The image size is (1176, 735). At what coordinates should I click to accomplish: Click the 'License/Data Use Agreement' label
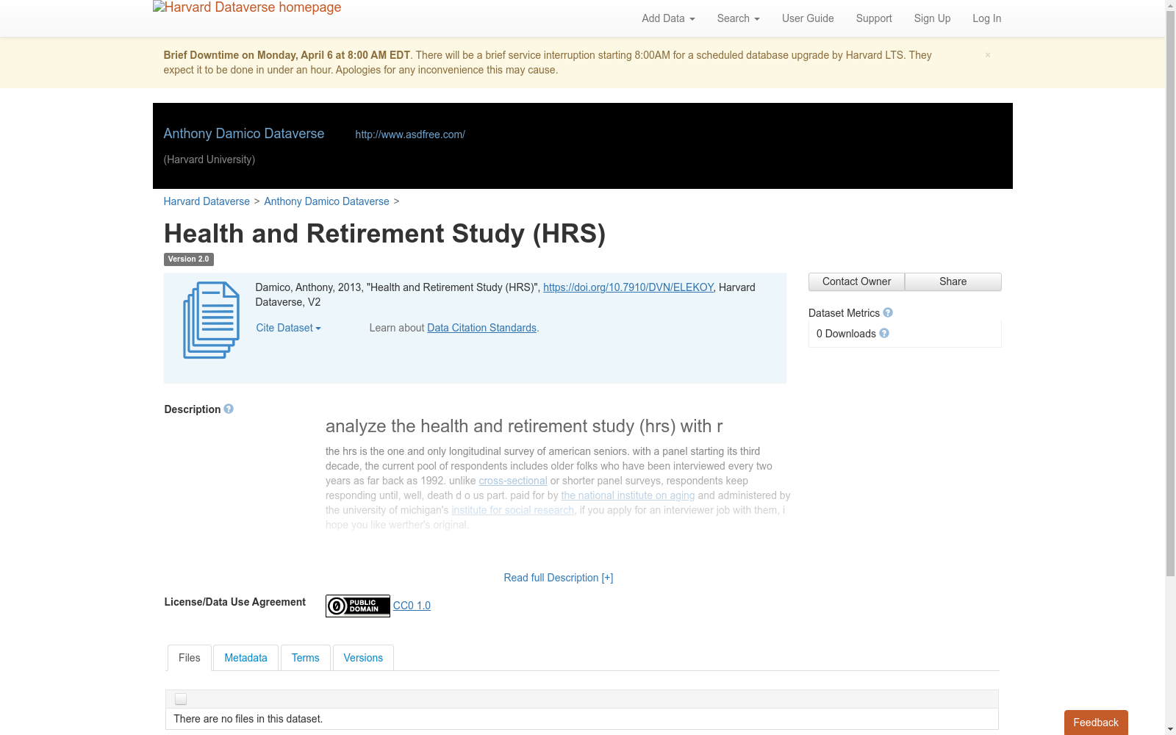tap(235, 602)
